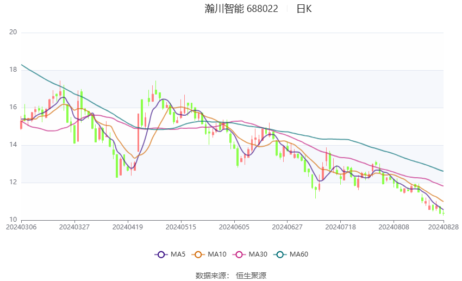Toggle the MA30 pink legend icon
Viewport: 462px width, 281px height.
[x=239, y=254]
